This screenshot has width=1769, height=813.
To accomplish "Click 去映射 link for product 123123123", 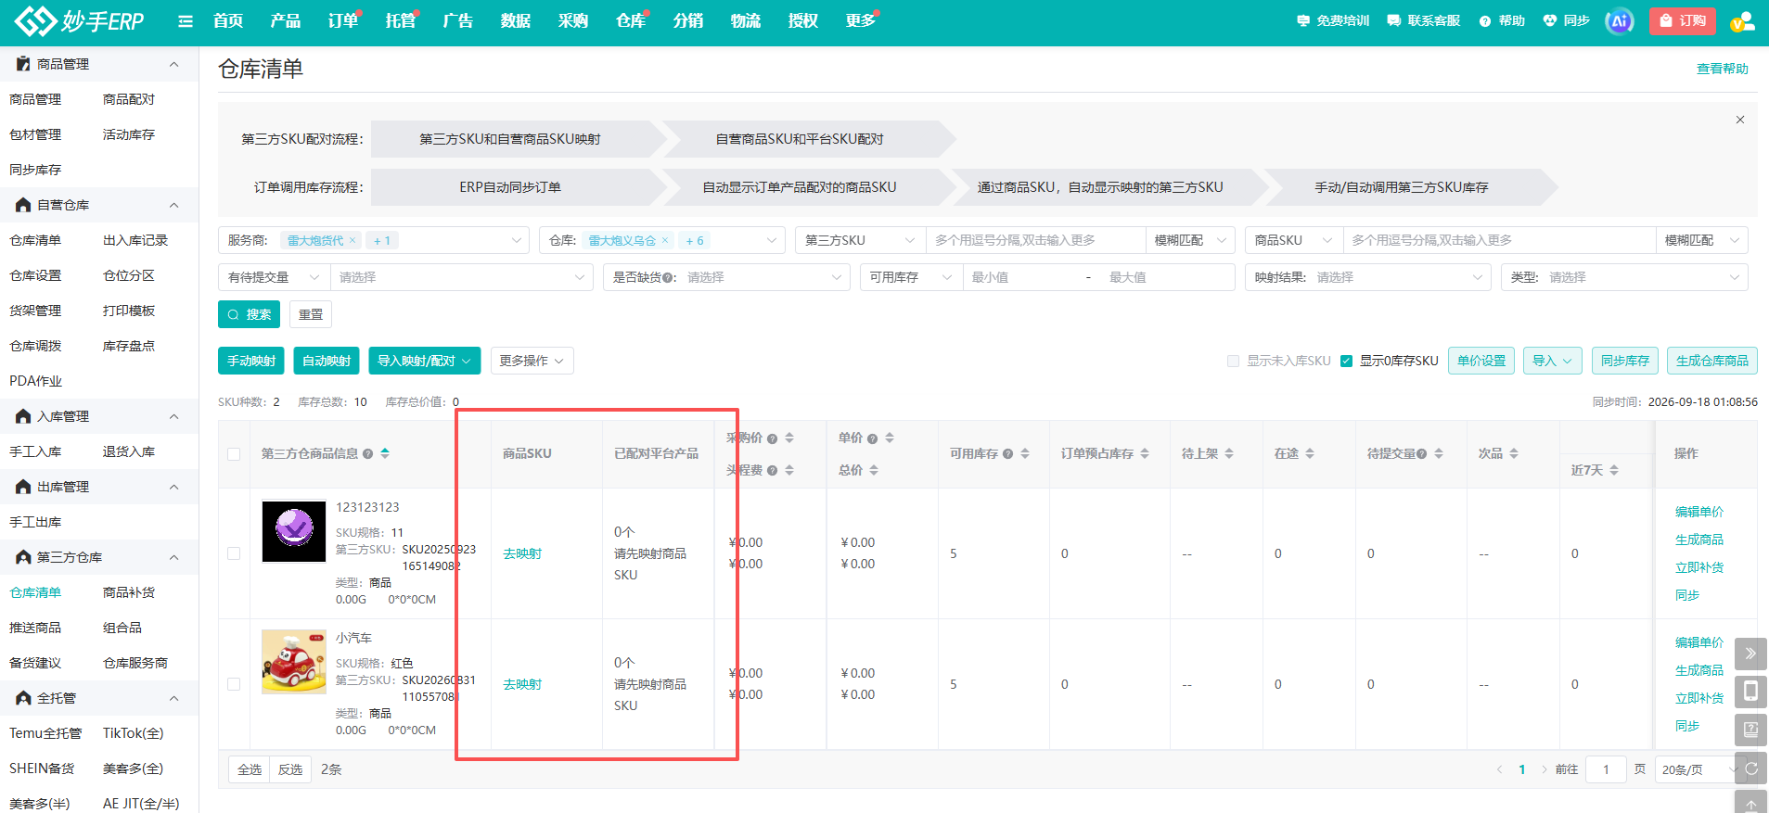I will pos(522,553).
